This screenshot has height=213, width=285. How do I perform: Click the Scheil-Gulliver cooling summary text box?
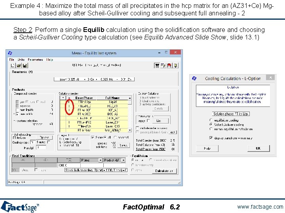tap(96, 170)
